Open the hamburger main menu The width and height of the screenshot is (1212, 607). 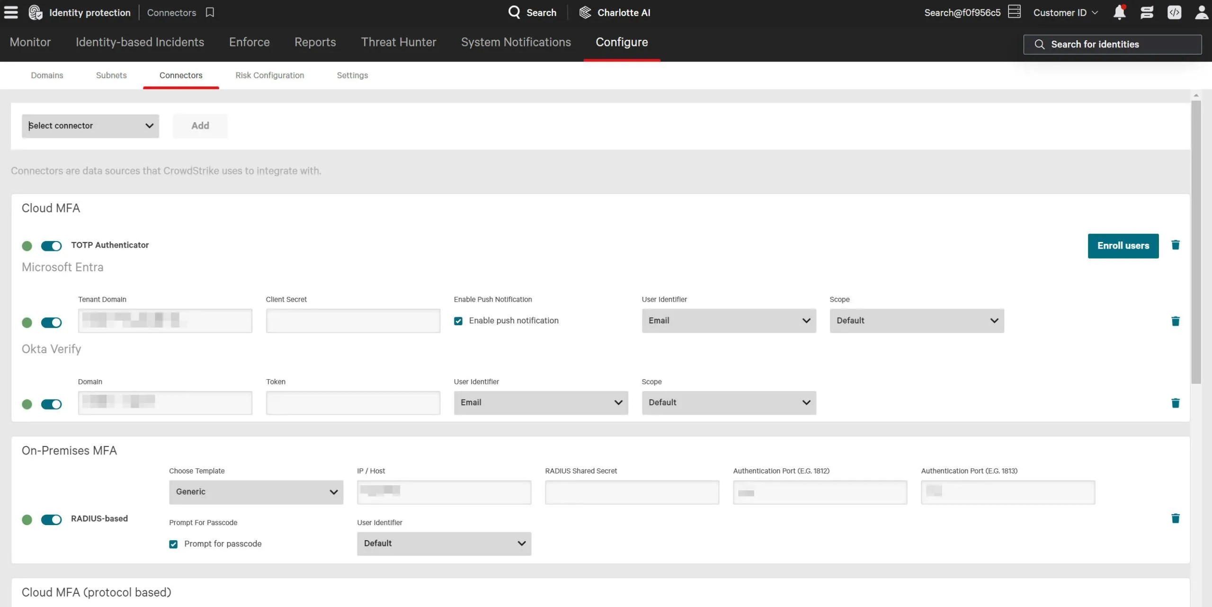point(11,12)
